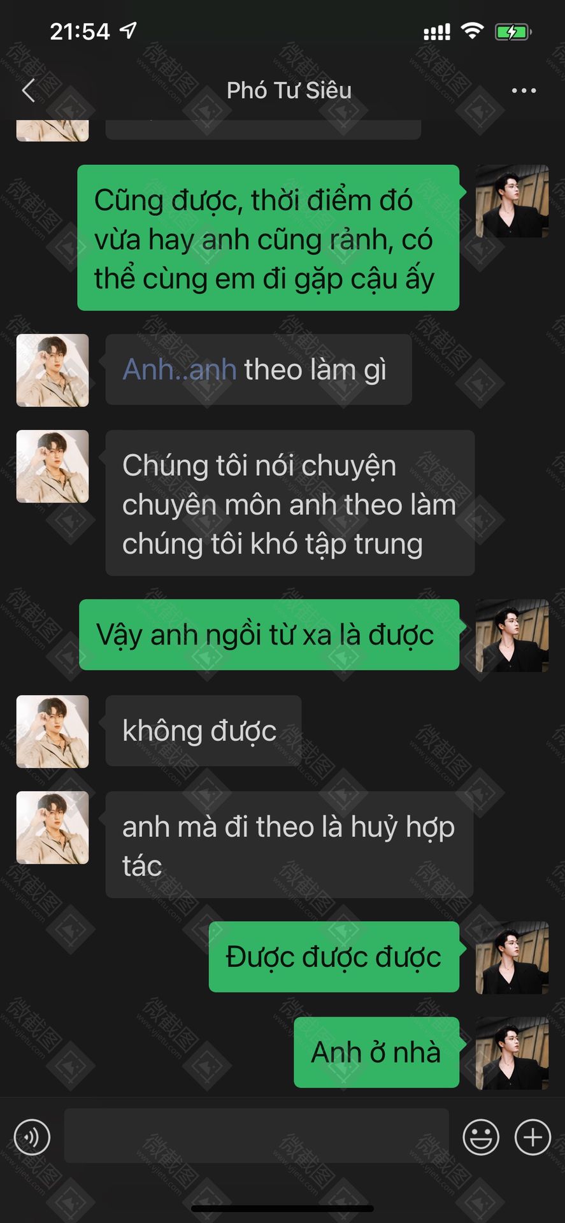Open the emoji sticker picker
The width and height of the screenshot is (565, 1223).
tap(481, 1136)
